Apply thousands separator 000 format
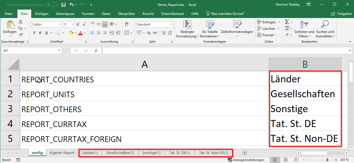The width and height of the screenshot is (354, 163). click(x=155, y=33)
